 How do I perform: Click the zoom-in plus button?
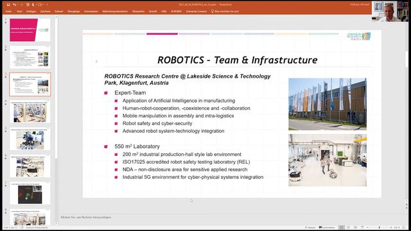click(x=391, y=228)
